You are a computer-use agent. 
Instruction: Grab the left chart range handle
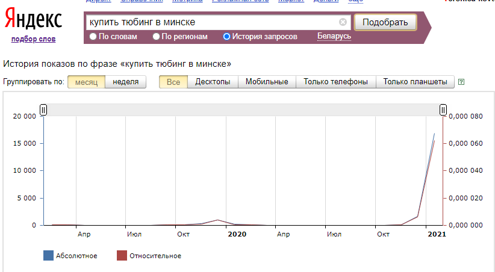(x=43, y=109)
